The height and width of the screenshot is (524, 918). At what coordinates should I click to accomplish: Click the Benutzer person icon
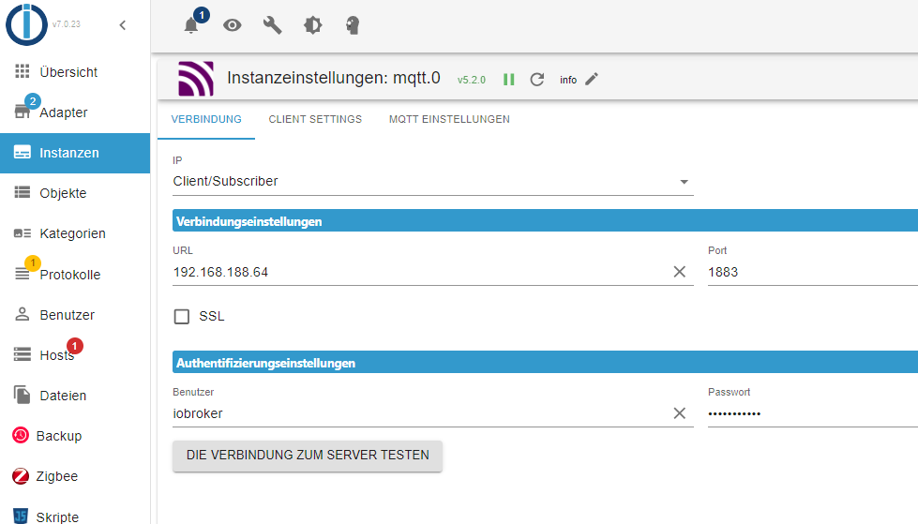23,314
